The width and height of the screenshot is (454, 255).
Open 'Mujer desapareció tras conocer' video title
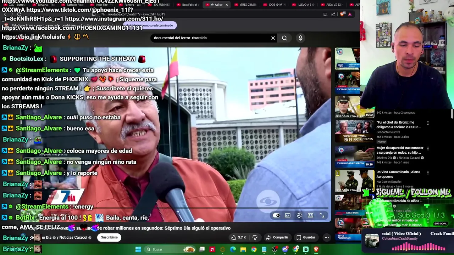(x=400, y=150)
